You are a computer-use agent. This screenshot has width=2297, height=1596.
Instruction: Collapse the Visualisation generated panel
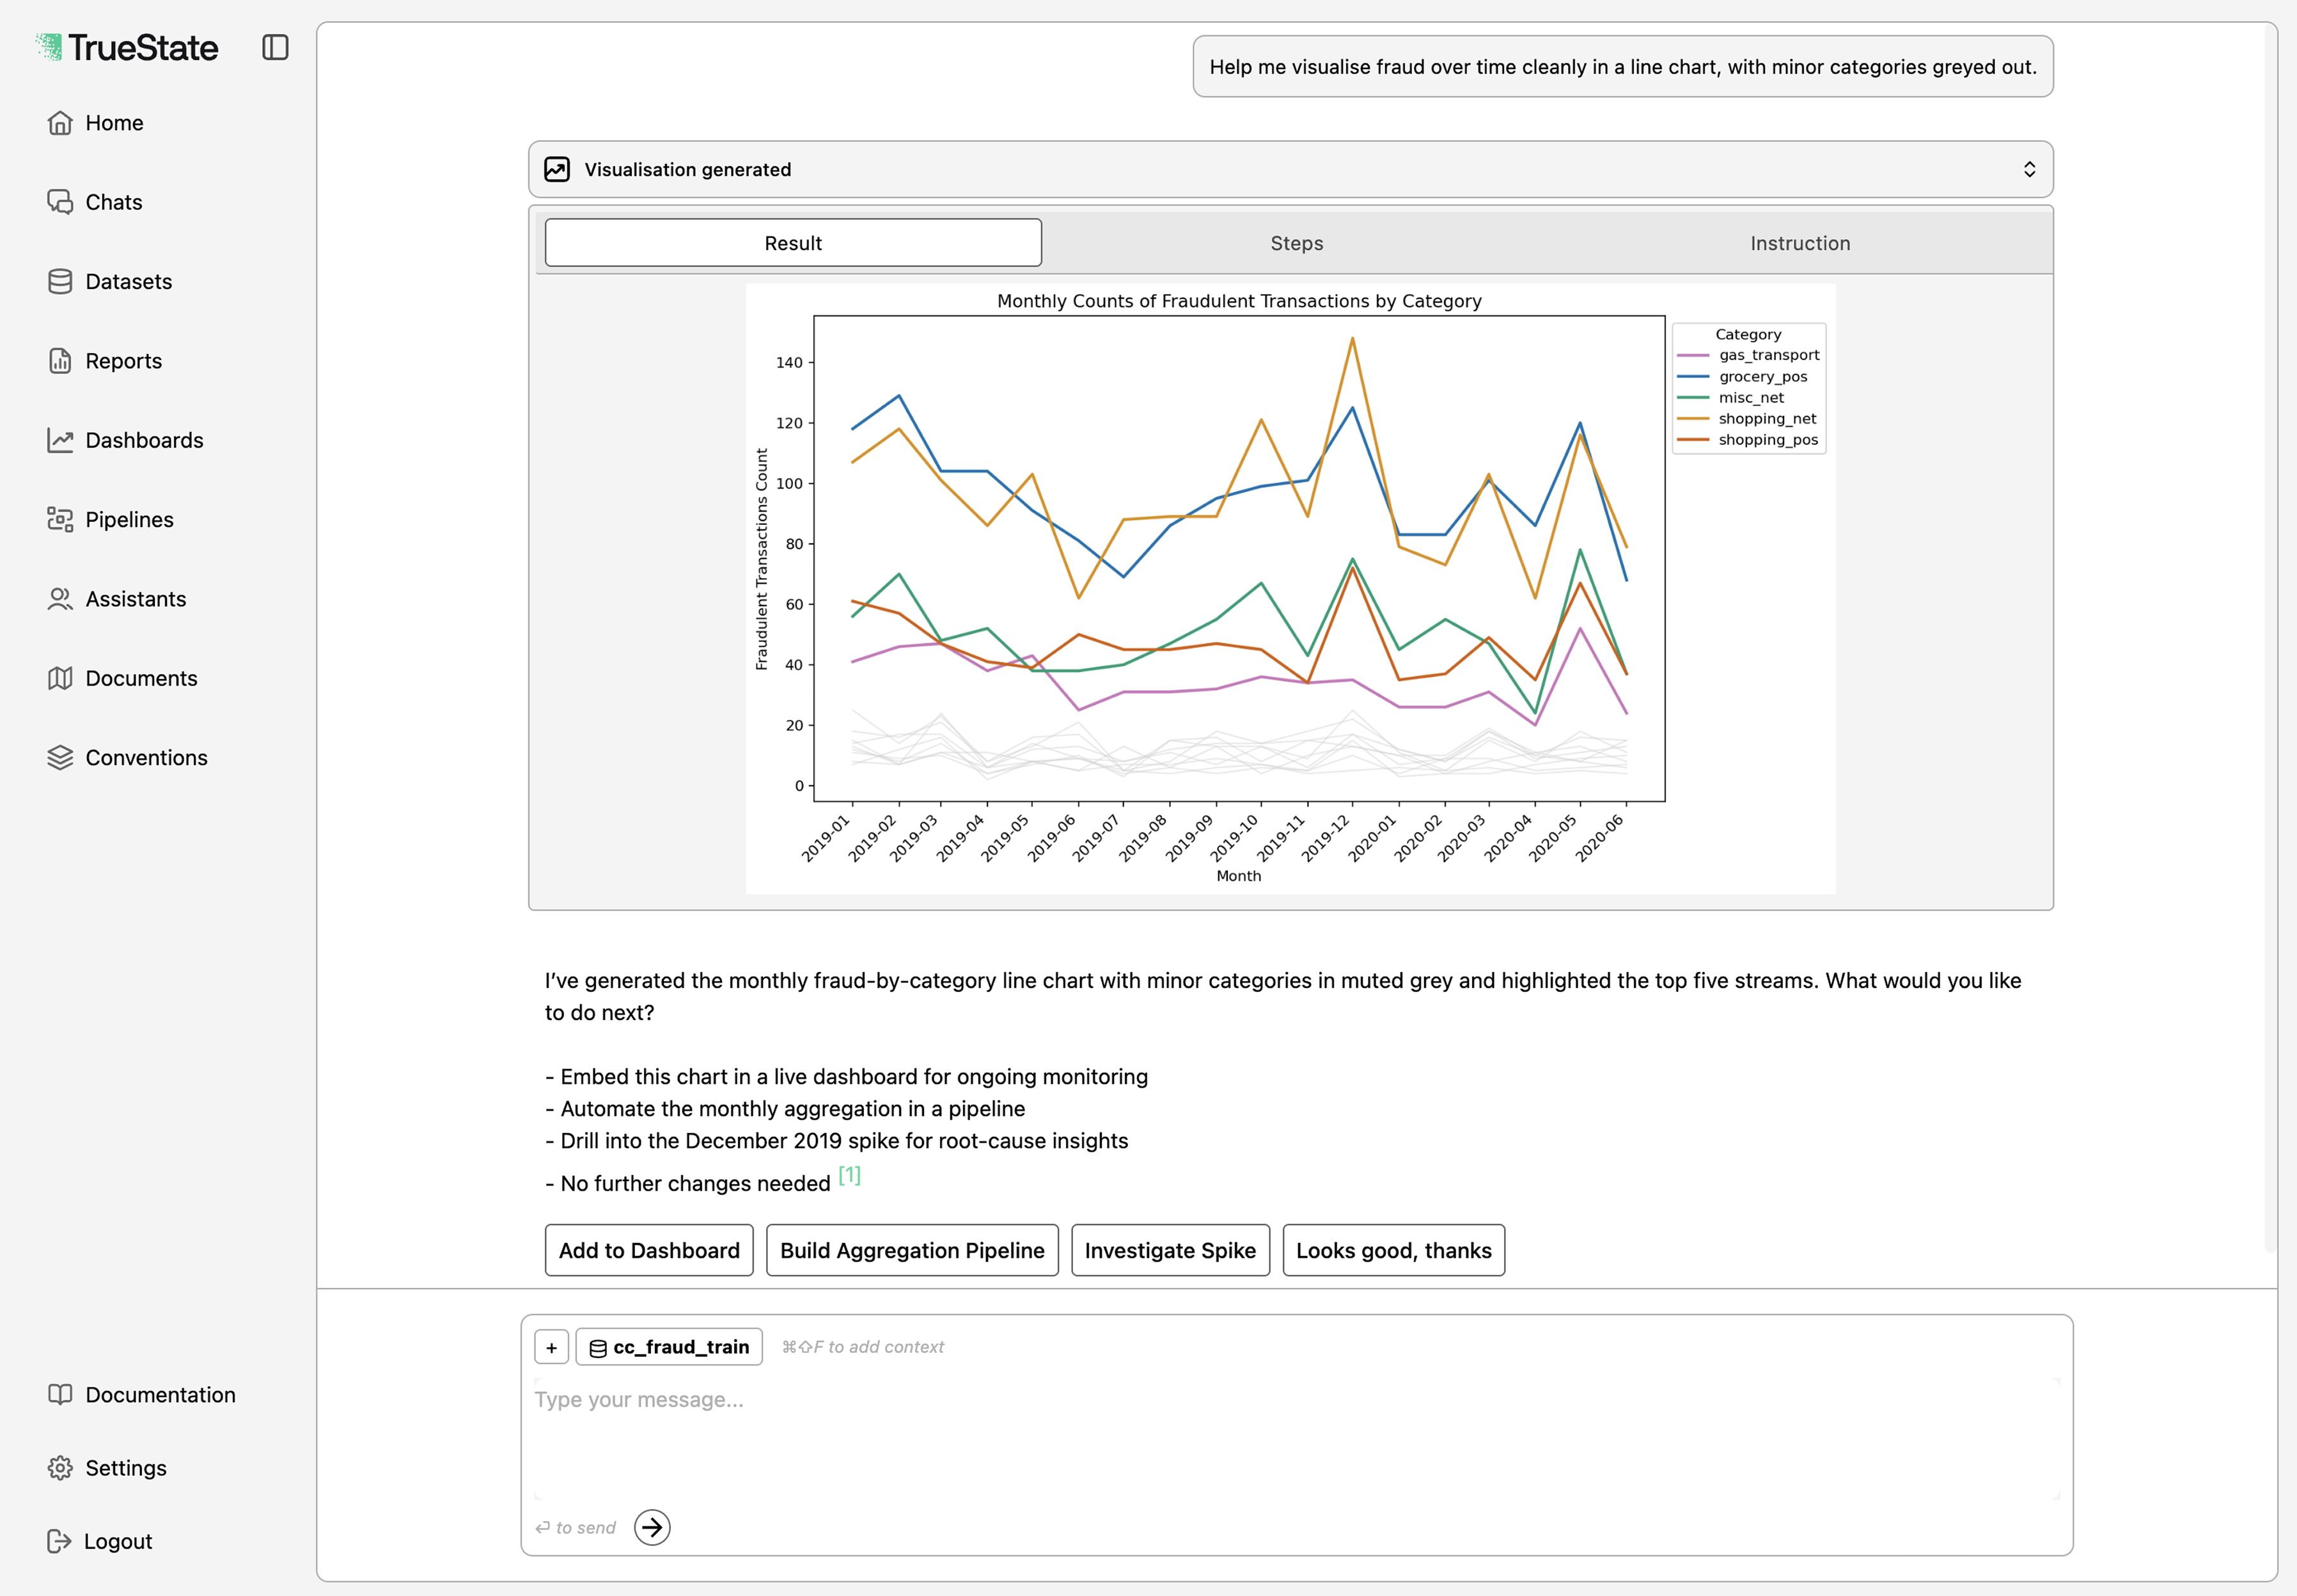2030,169
